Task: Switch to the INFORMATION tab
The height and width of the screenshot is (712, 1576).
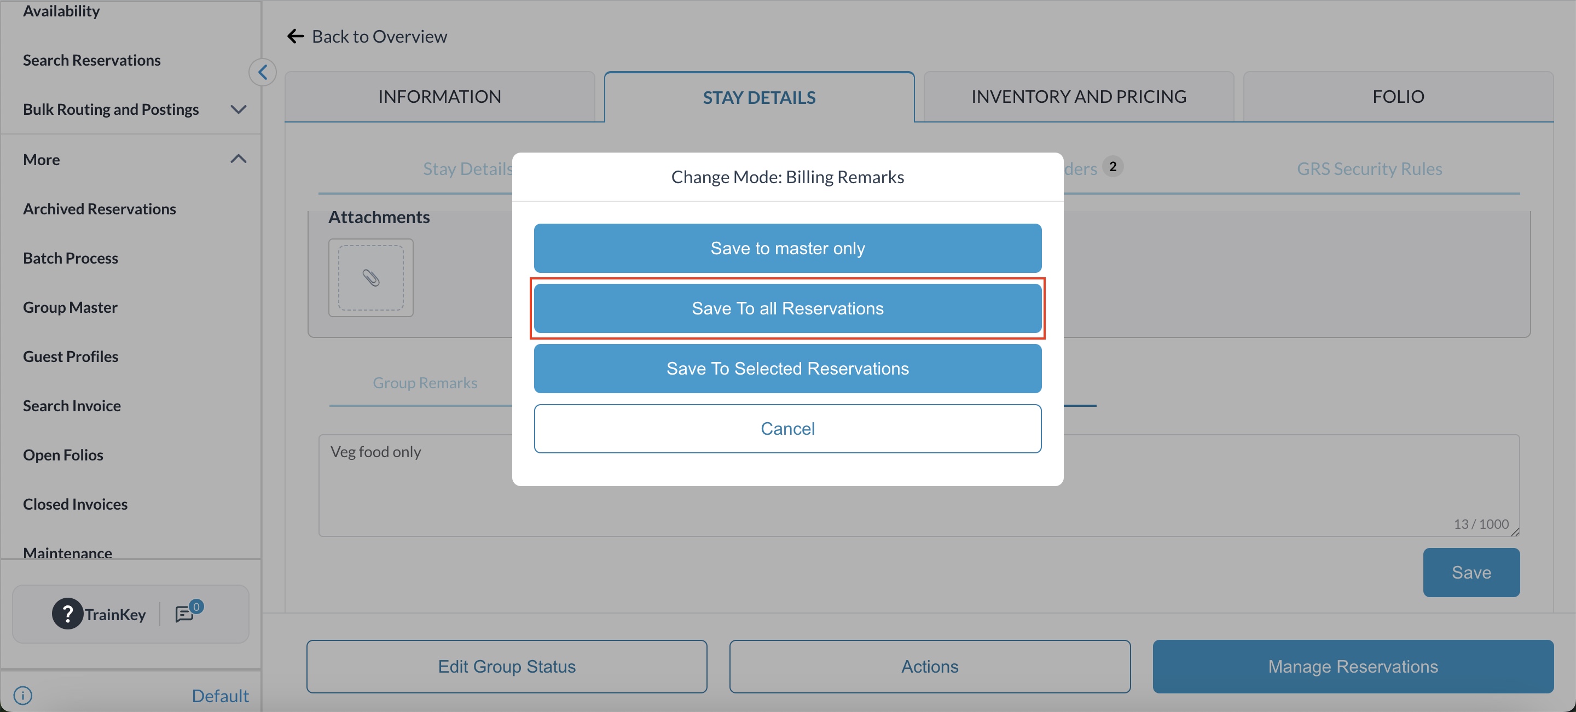Action: pos(439,97)
